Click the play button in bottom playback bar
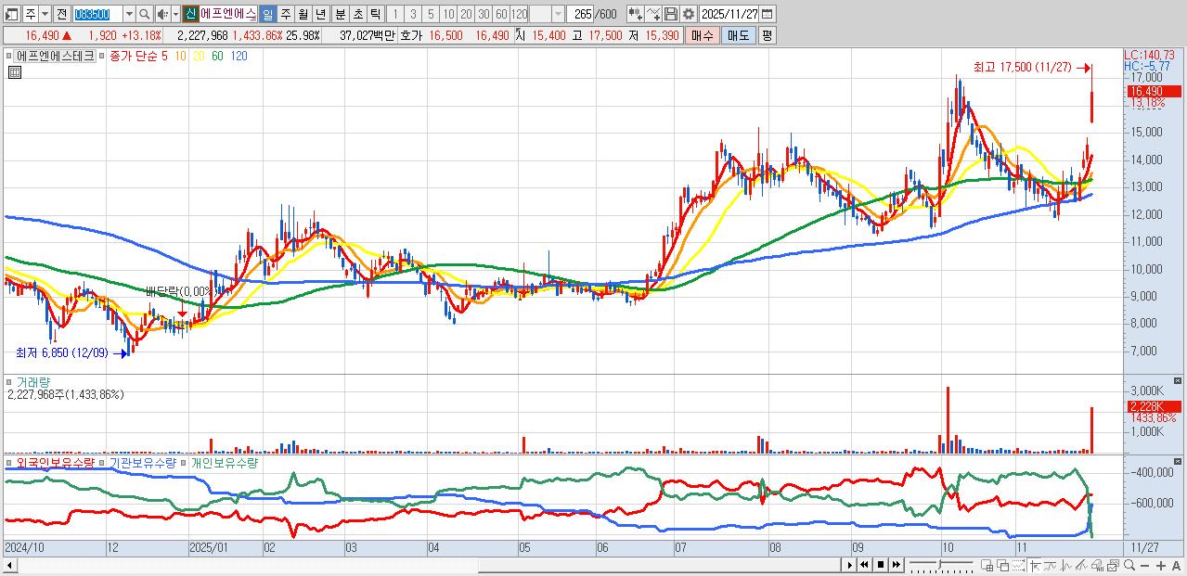The width and height of the screenshot is (1187, 576). click(x=849, y=565)
